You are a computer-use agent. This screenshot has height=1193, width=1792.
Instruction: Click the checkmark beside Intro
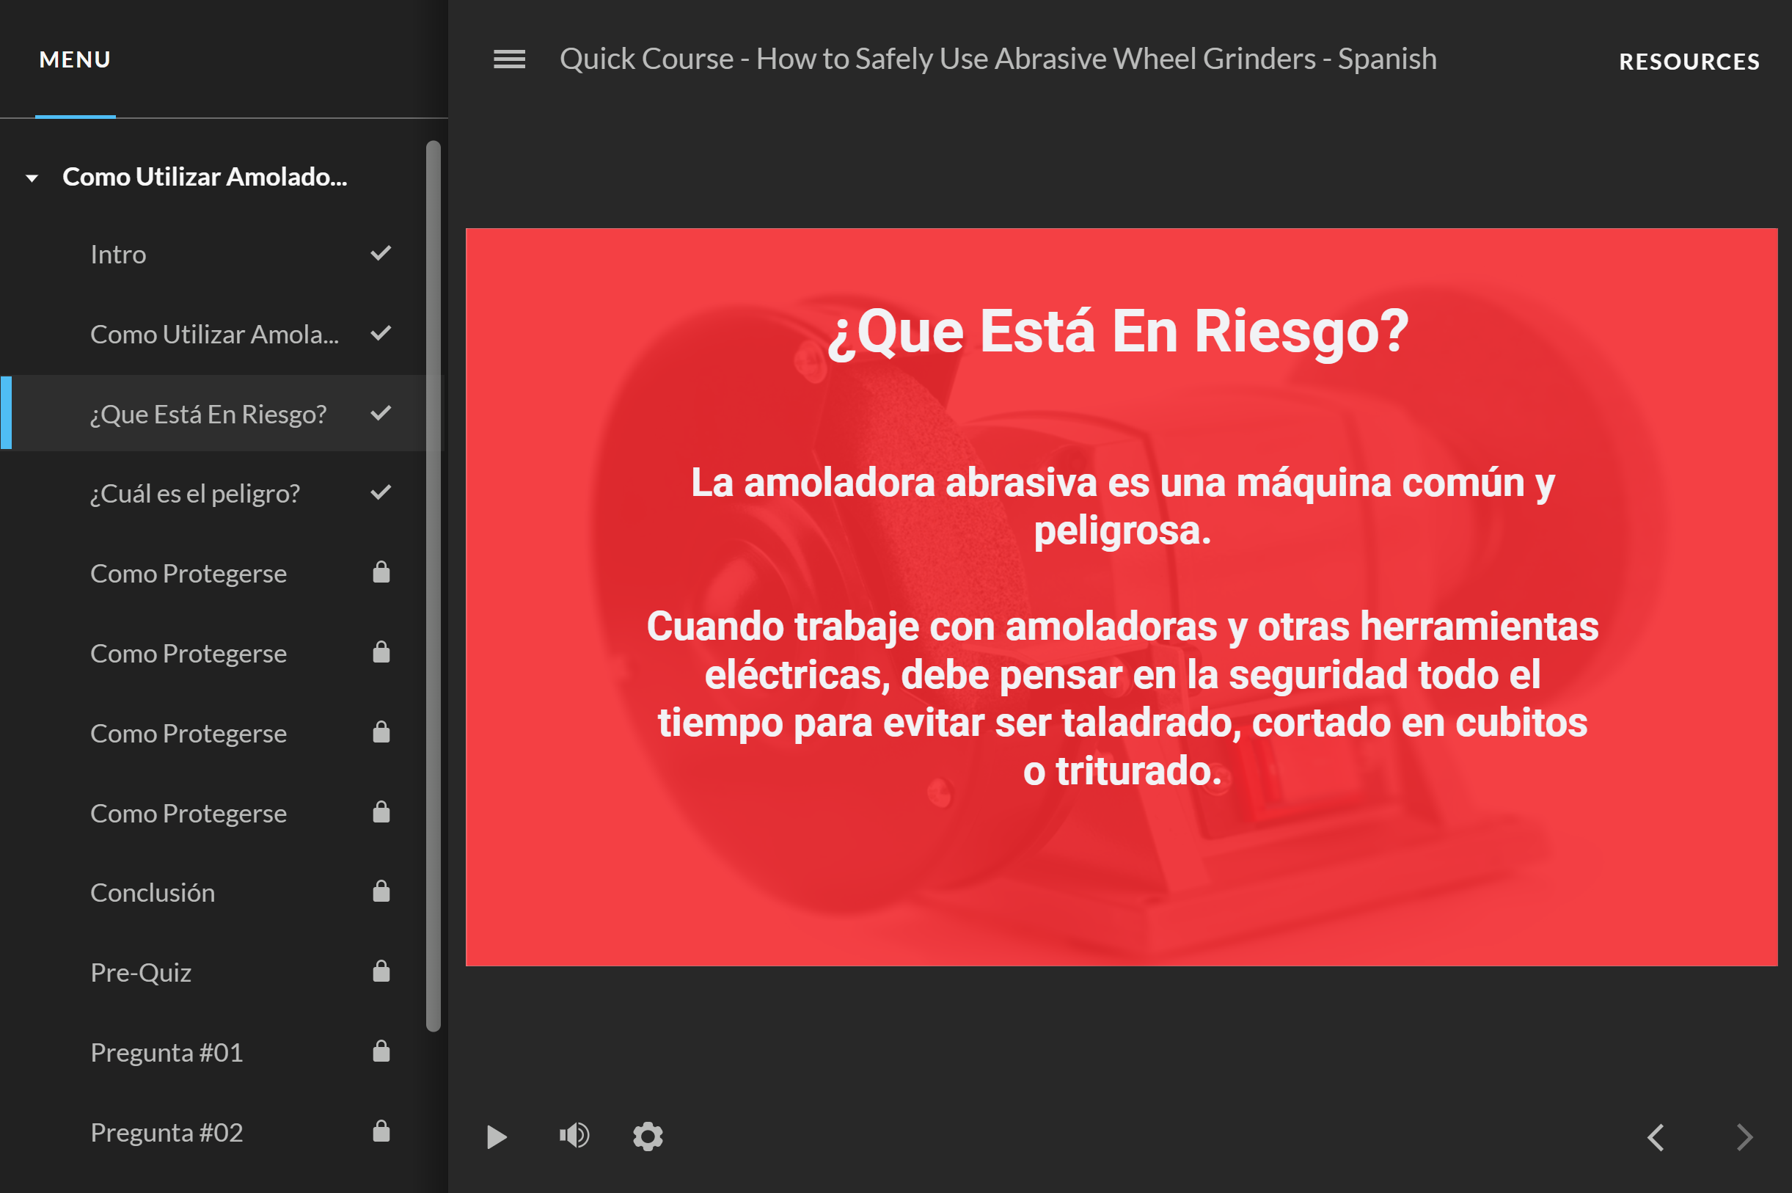pyautogui.click(x=381, y=252)
